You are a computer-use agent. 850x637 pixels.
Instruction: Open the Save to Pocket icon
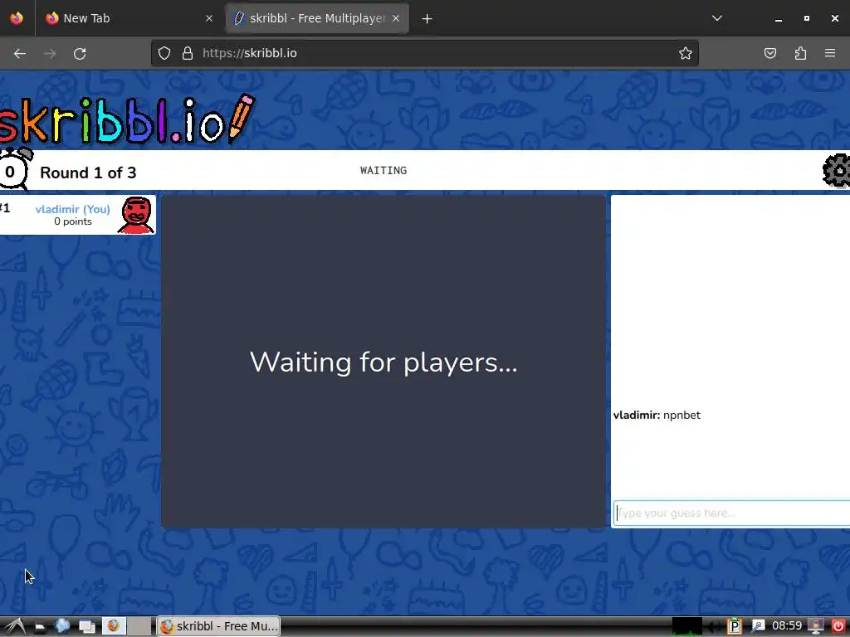point(769,53)
